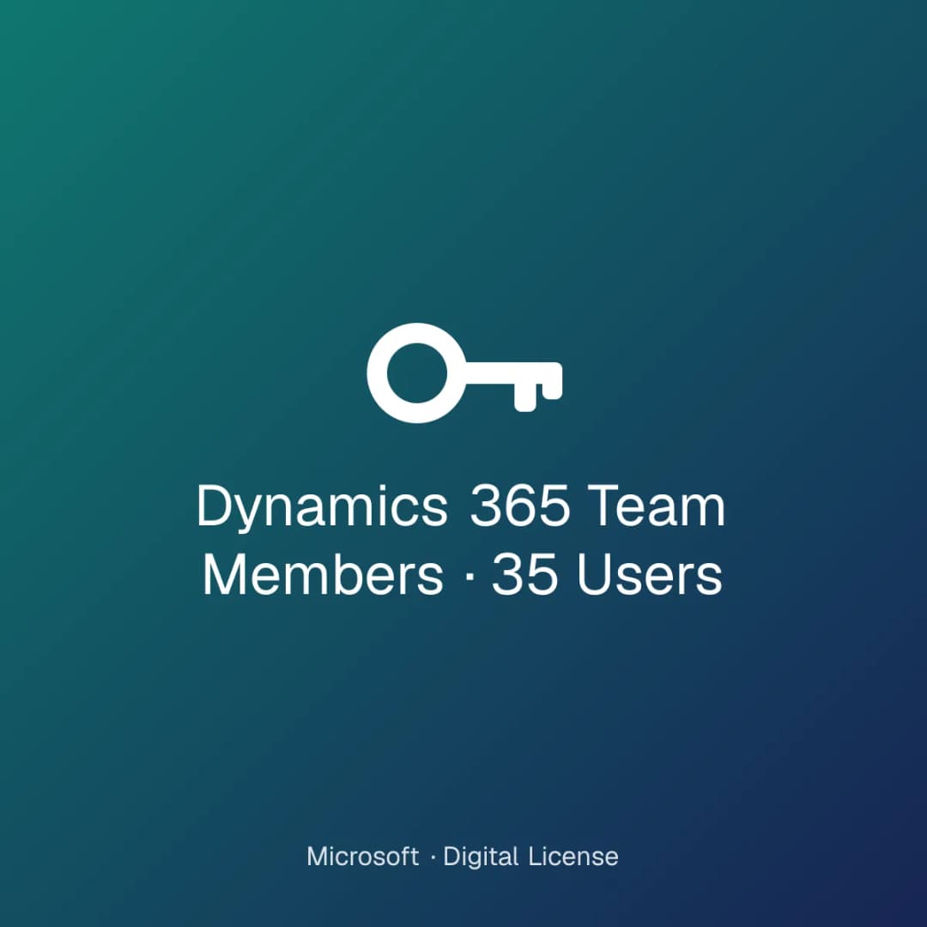Click the white key icon
The image size is (927, 927).
tap(464, 373)
